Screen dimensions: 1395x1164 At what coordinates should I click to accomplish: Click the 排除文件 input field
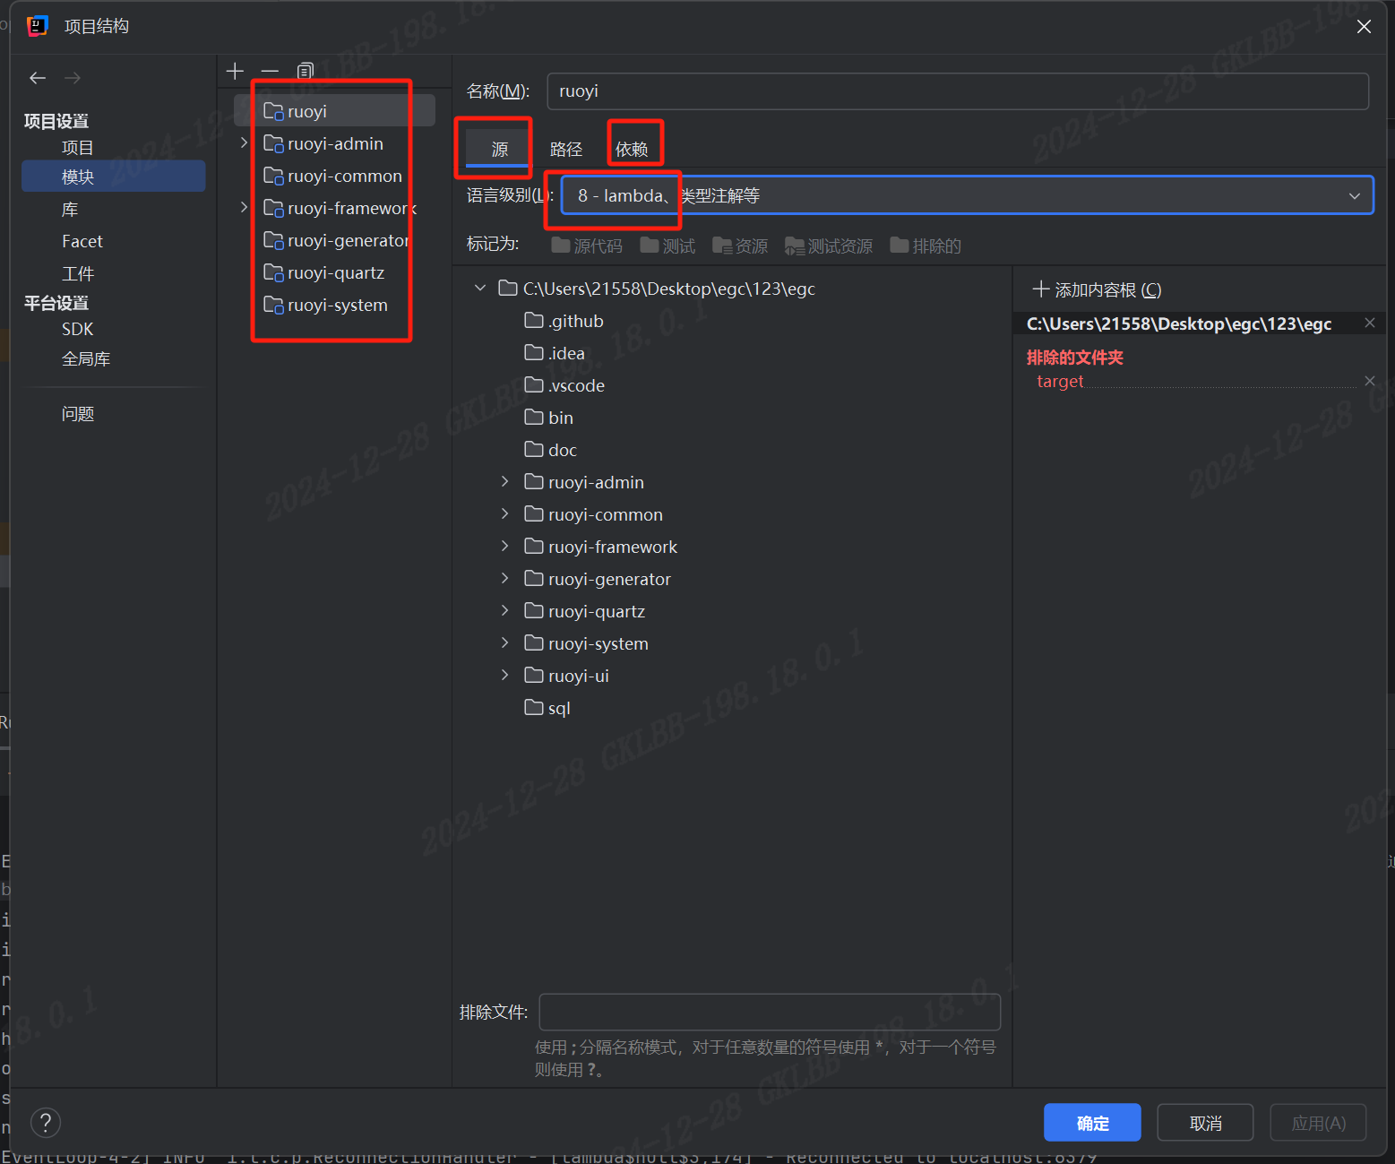coord(770,1012)
